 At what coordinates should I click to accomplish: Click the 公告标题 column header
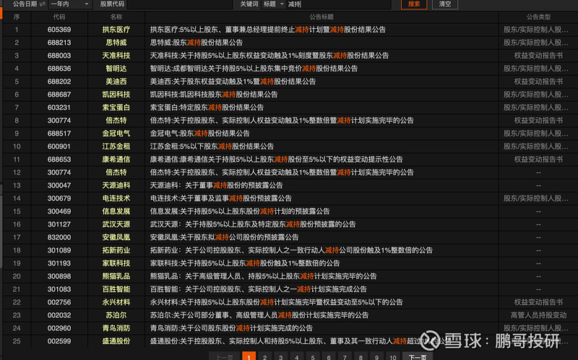coord(322,17)
